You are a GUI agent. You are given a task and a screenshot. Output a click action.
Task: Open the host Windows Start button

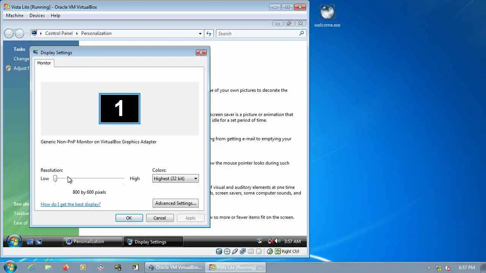(9, 267)
